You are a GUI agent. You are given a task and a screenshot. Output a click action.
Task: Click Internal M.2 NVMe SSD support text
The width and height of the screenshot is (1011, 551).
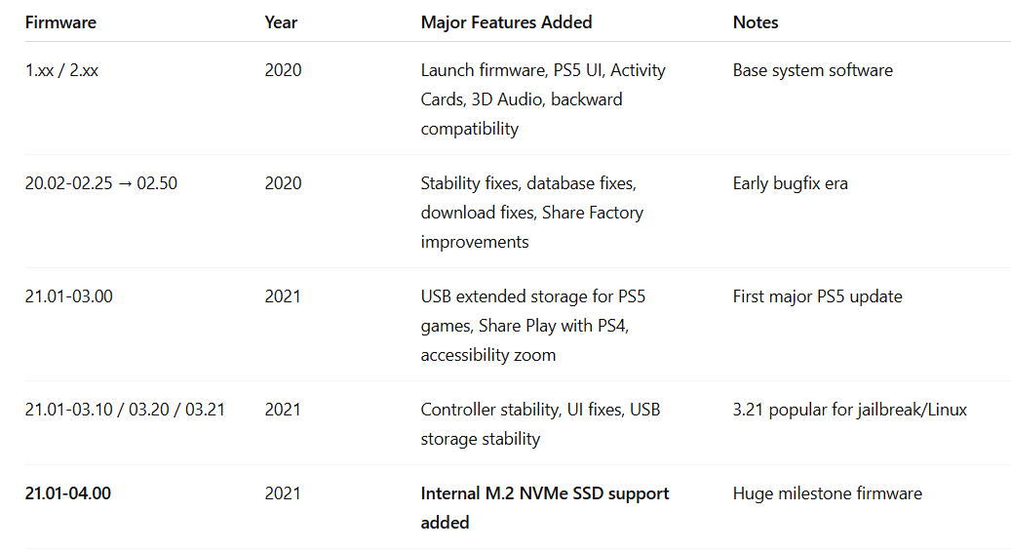pos(545,508)
